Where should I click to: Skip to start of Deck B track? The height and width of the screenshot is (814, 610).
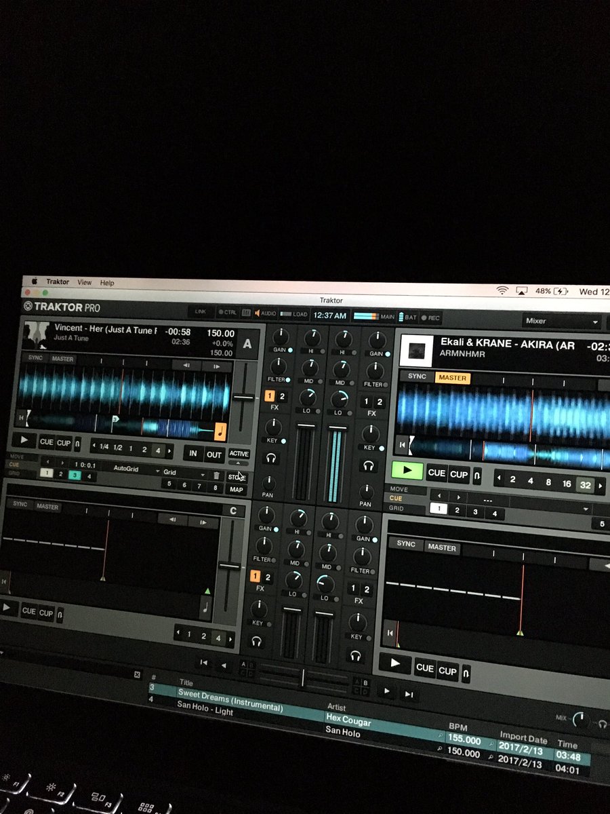click(403, 446)
